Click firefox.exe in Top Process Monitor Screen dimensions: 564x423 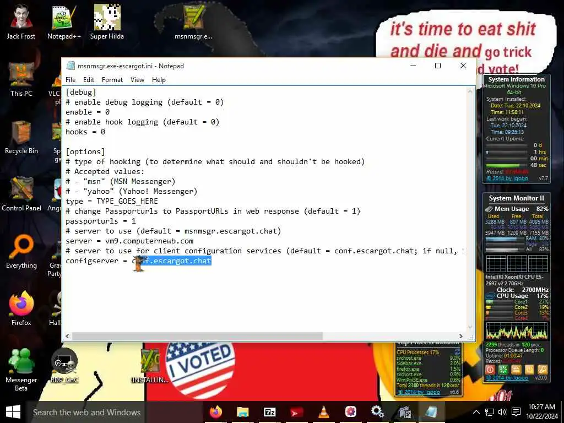(x=408, y=368)
